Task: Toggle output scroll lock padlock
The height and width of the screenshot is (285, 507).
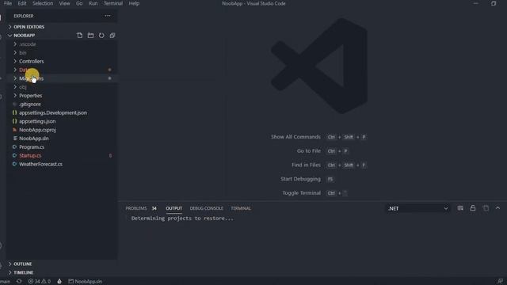Action: (x=473, y=208)
